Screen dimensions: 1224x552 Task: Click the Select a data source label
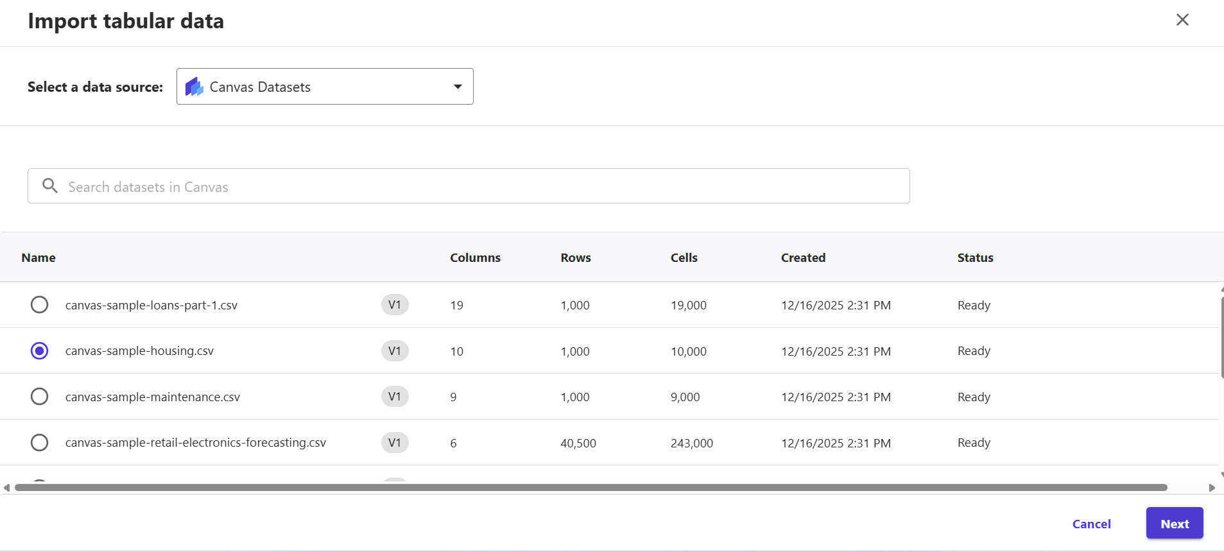pos(95,87)
